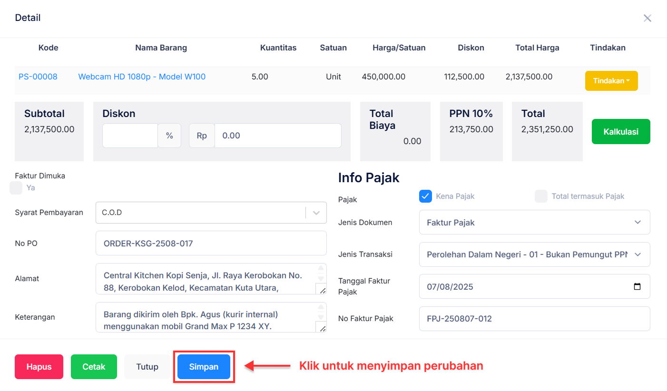Open the Syarat Pembayaran dropdown showing C.O.D

pos(315,213)
